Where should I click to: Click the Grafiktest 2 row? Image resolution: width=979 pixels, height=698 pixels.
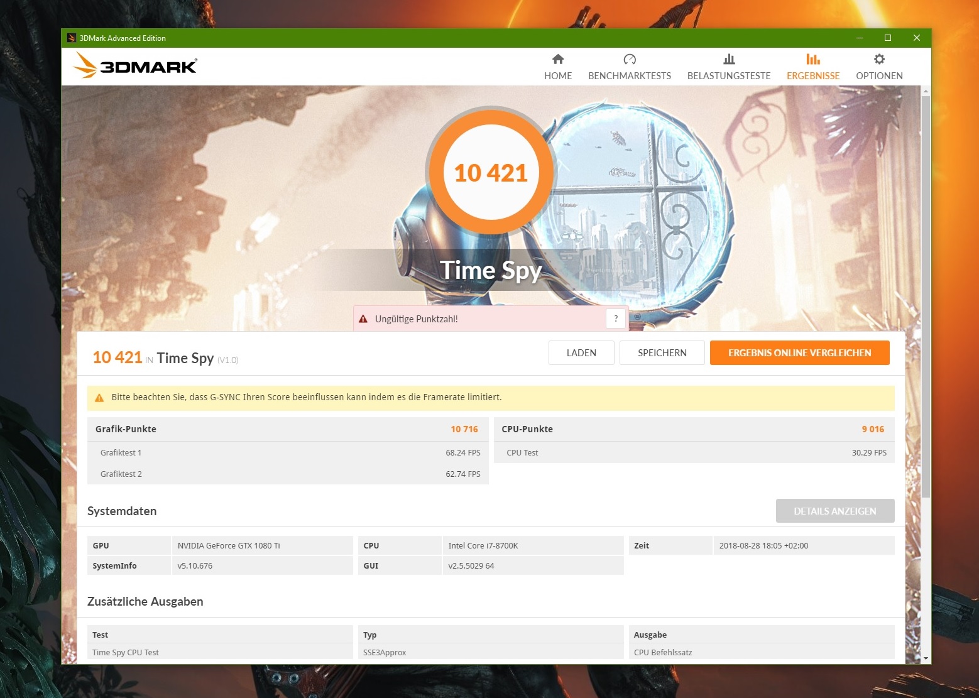[288, 474]
